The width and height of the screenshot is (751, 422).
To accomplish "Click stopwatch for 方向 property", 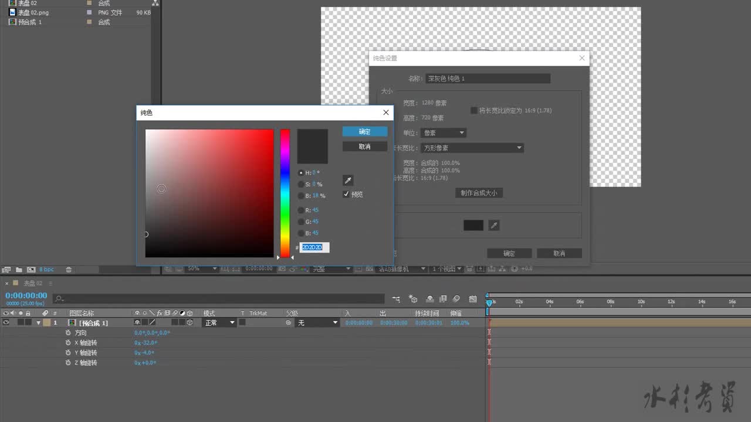I will click(x=68, y=332).
